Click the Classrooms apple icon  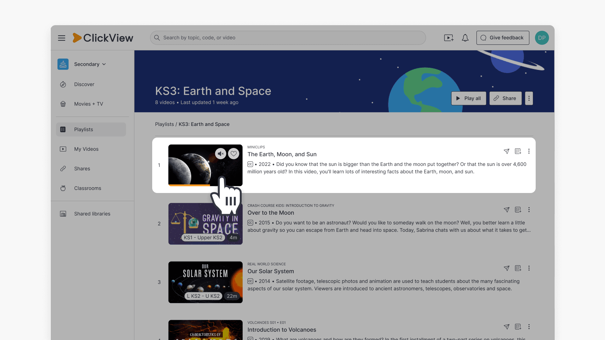(63, 188)
